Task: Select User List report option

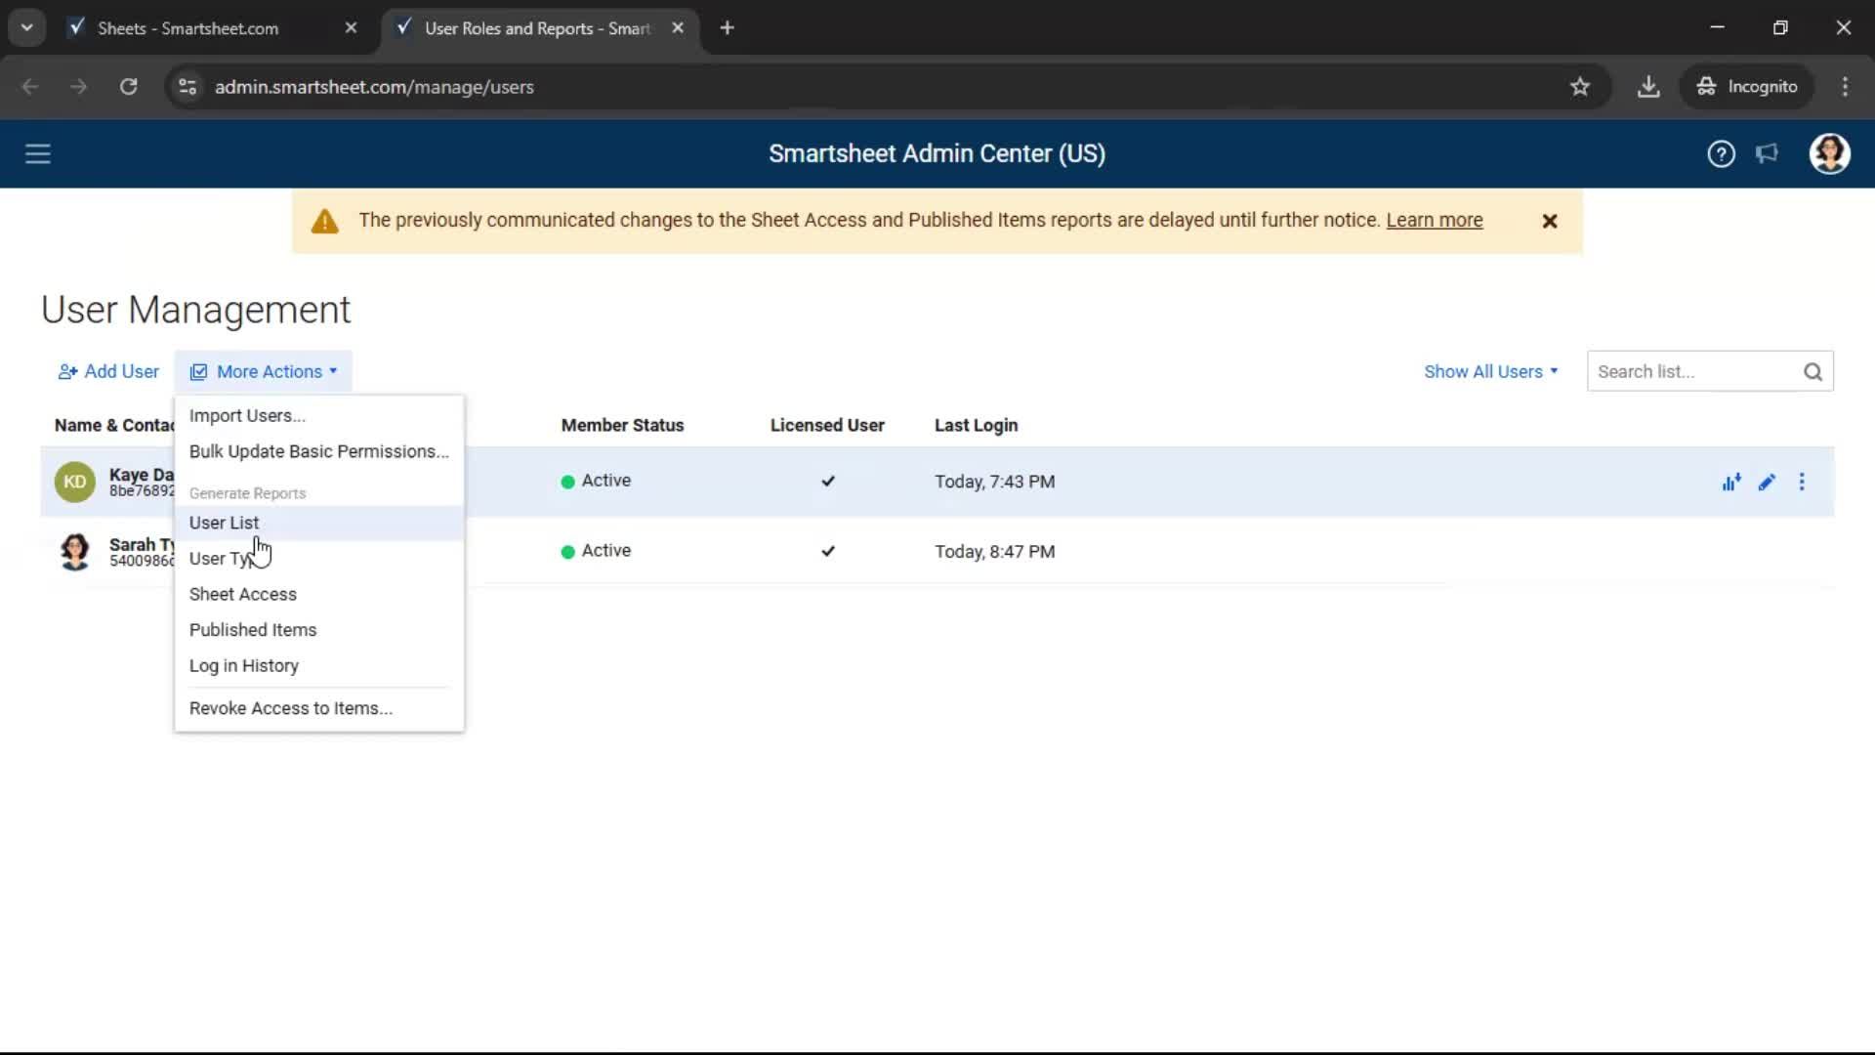Action: [225, 523]
